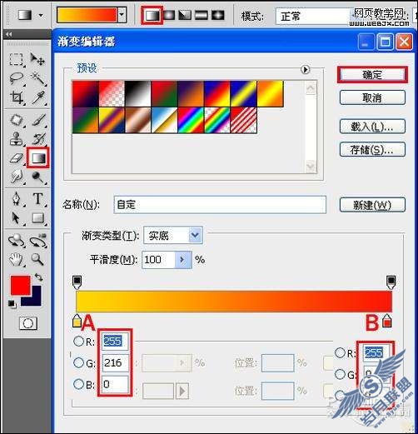Click the gradient preview in options bar
Viewport: 418px width, 434px height.
point(87,15)
